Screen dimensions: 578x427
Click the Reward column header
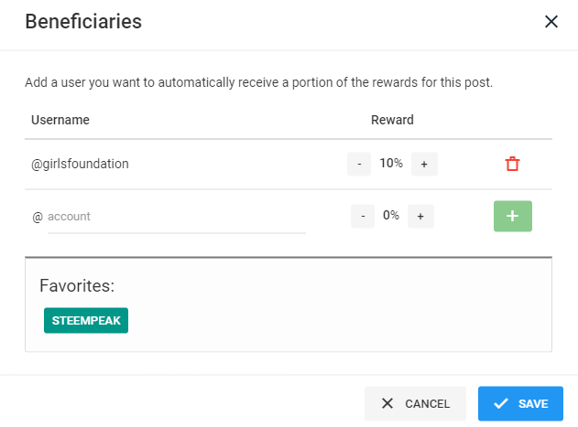[x=392, y=120]
